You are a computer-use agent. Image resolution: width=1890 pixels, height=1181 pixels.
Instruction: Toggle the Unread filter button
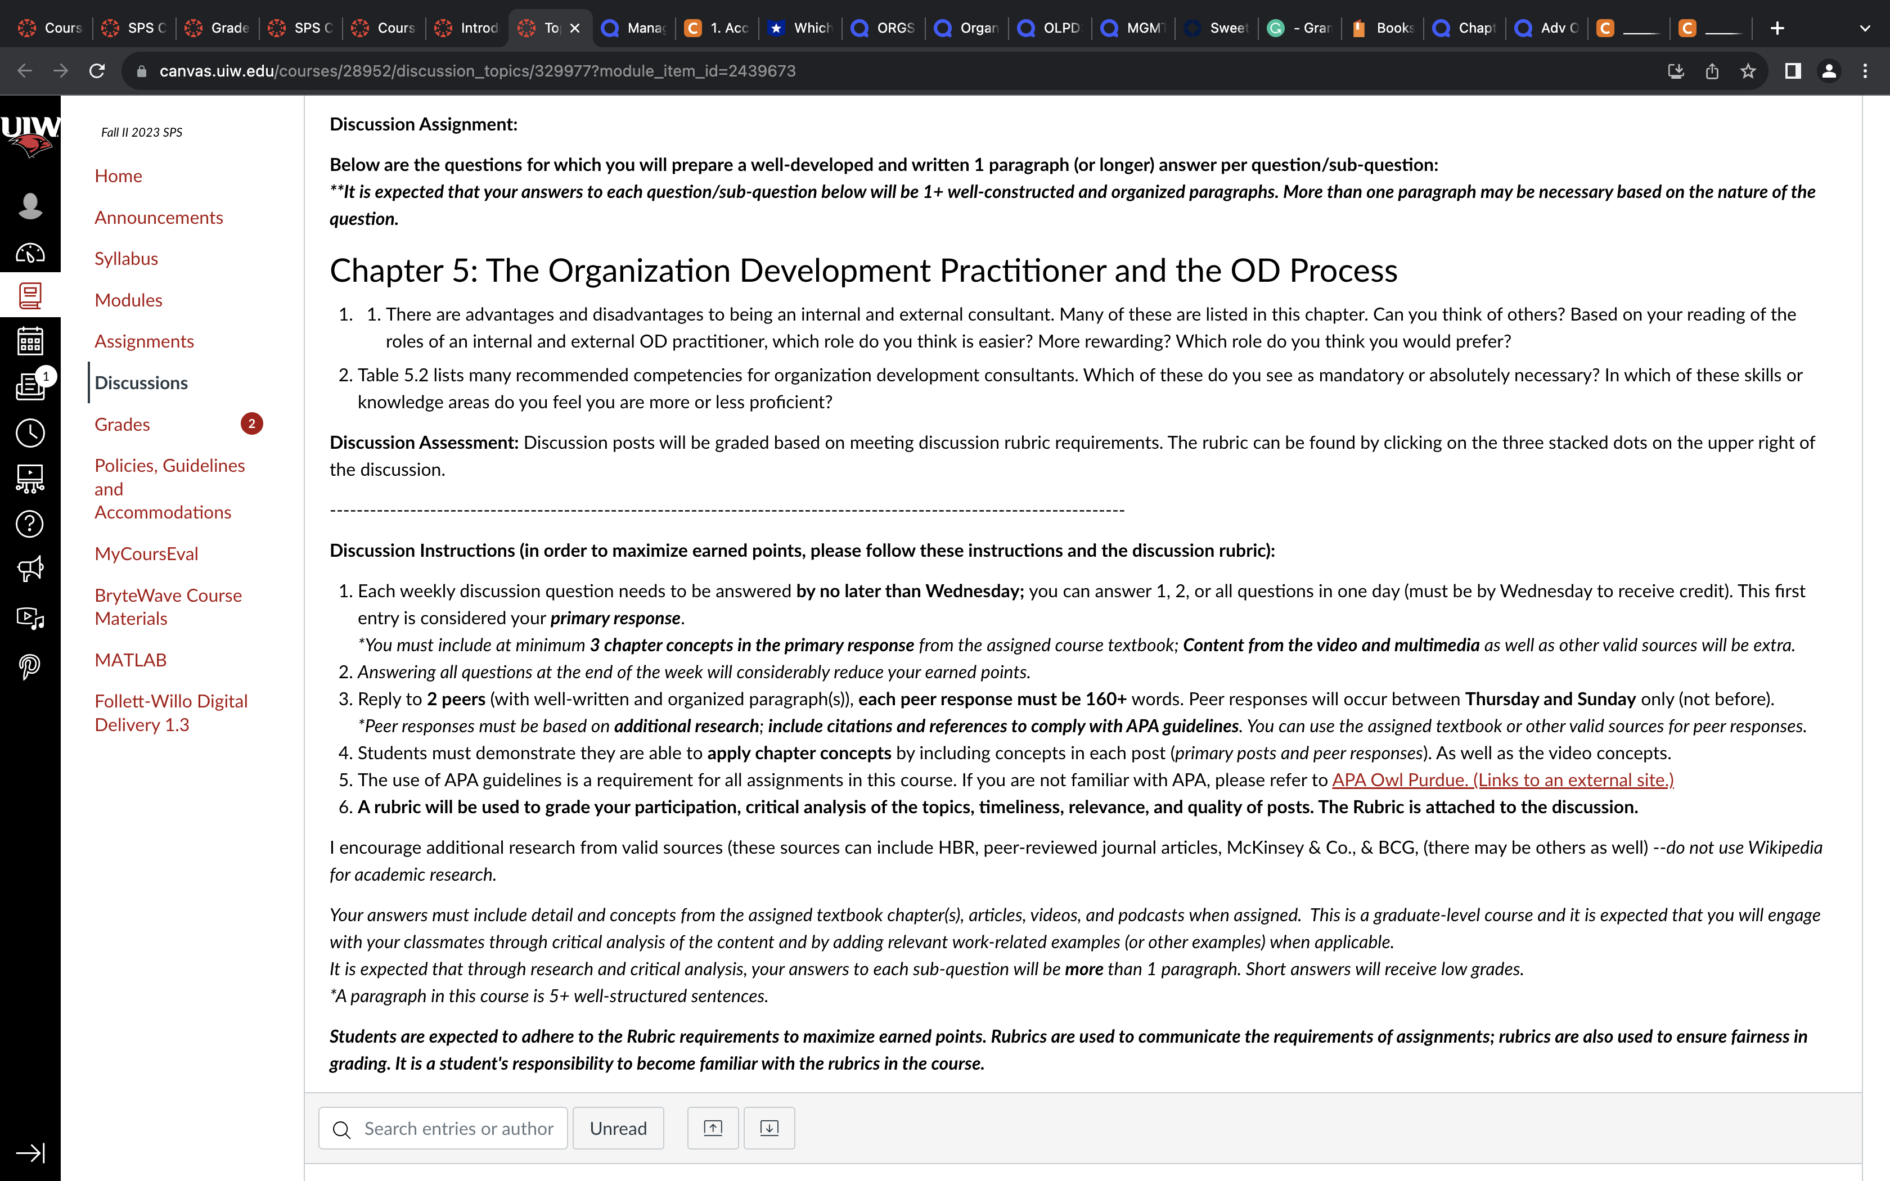pyautogui.click(x=618, y=1128)
